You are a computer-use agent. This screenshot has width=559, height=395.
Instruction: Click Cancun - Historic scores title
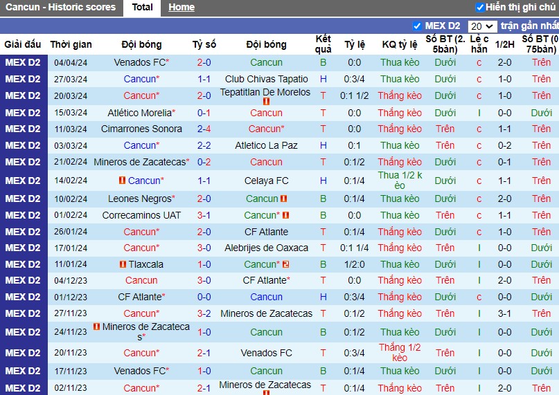tap(60, 7)
